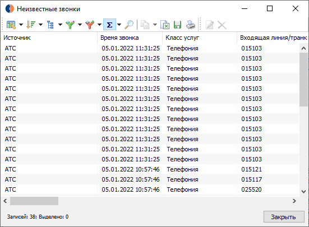
Task: Export table to Excel icon
Action: [x=165, y=25]
